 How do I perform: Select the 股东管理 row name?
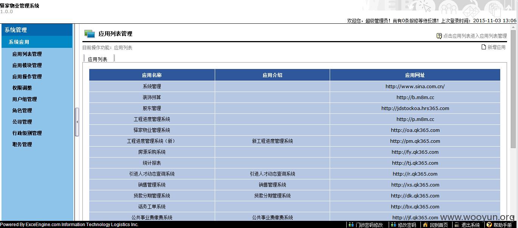point(152,108)
